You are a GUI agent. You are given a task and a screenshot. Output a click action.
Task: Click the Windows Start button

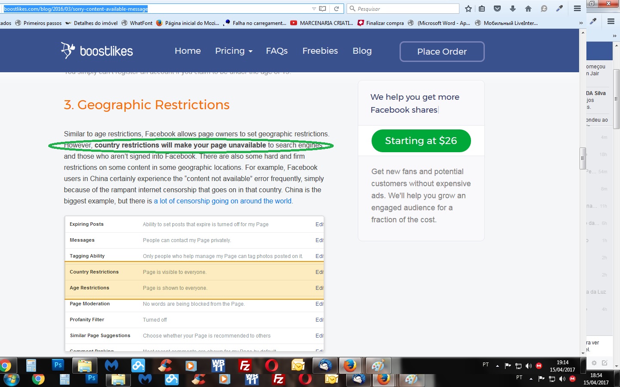click(12, 380)
